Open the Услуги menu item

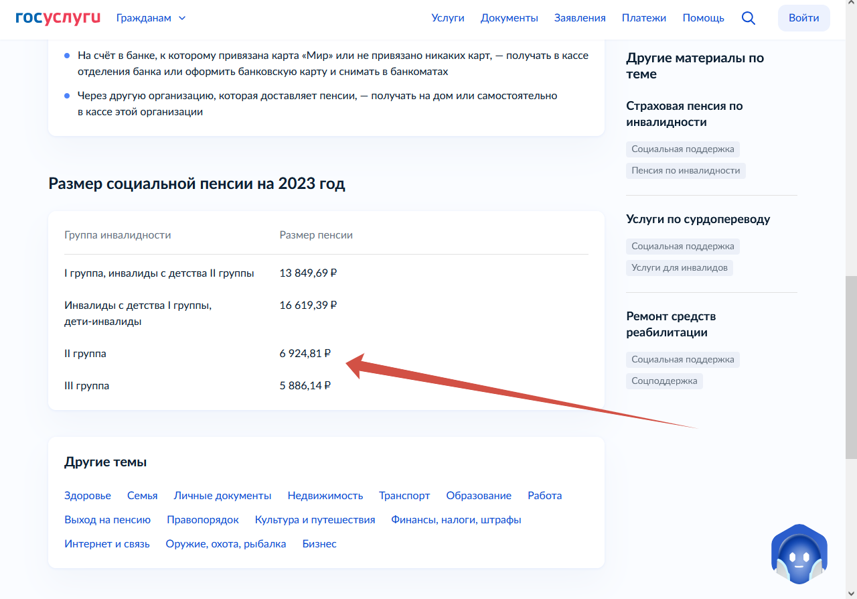448,18
